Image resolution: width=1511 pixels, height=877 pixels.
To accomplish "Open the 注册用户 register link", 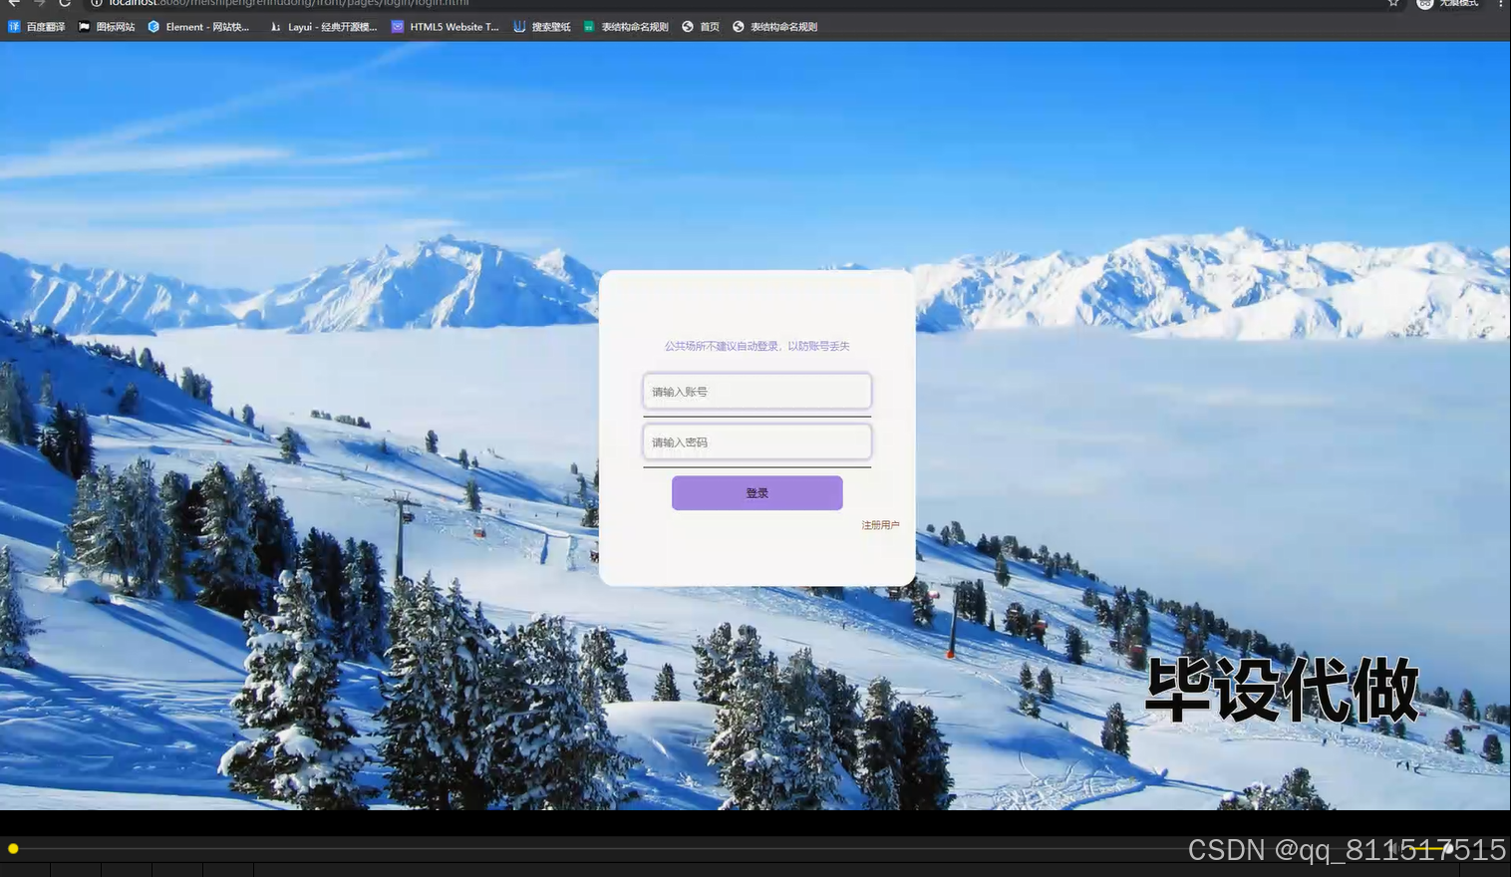I will pos(880,525).
